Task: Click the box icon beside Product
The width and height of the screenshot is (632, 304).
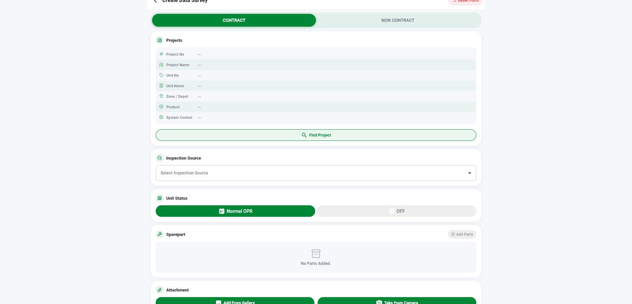Action: click(x=161, y=107)
